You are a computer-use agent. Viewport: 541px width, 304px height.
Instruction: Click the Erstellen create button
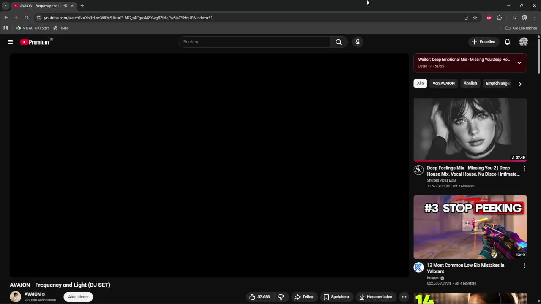click(483, 42)
